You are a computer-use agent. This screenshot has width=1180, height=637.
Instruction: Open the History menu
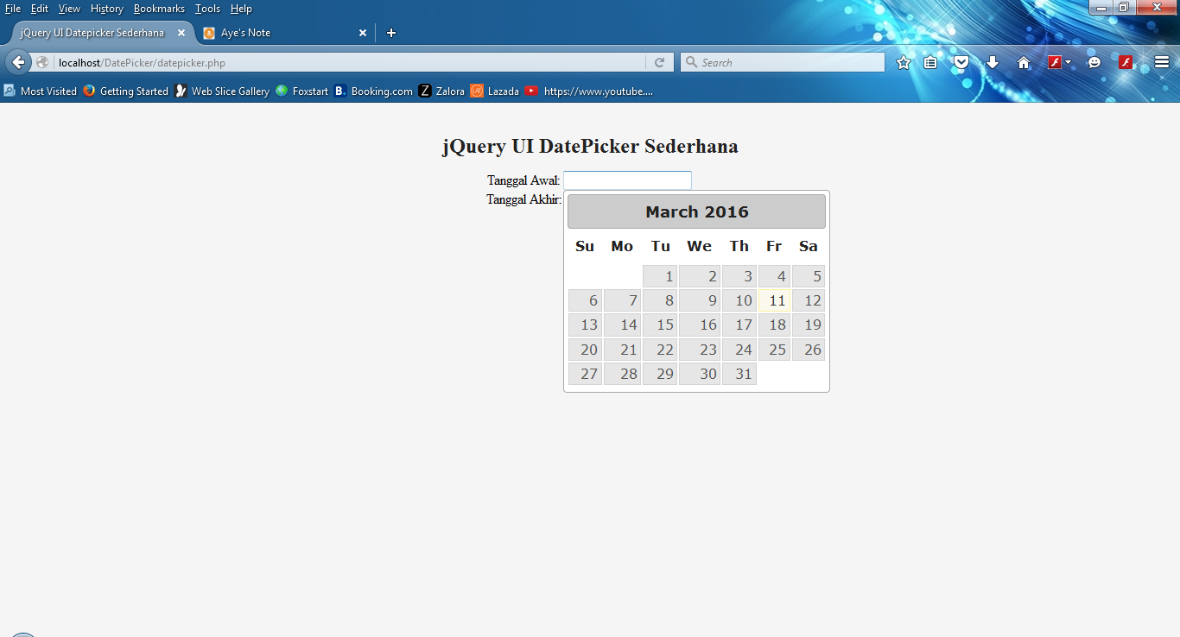(x=106, y=9)
